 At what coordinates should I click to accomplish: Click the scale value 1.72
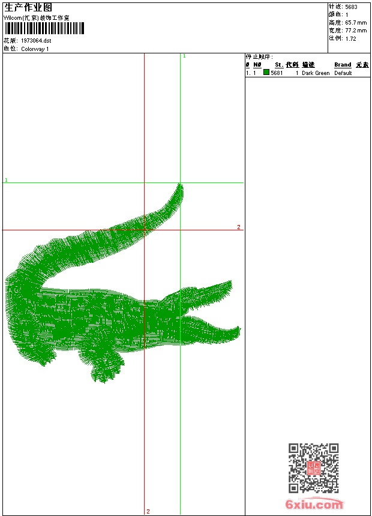(350, 38)
